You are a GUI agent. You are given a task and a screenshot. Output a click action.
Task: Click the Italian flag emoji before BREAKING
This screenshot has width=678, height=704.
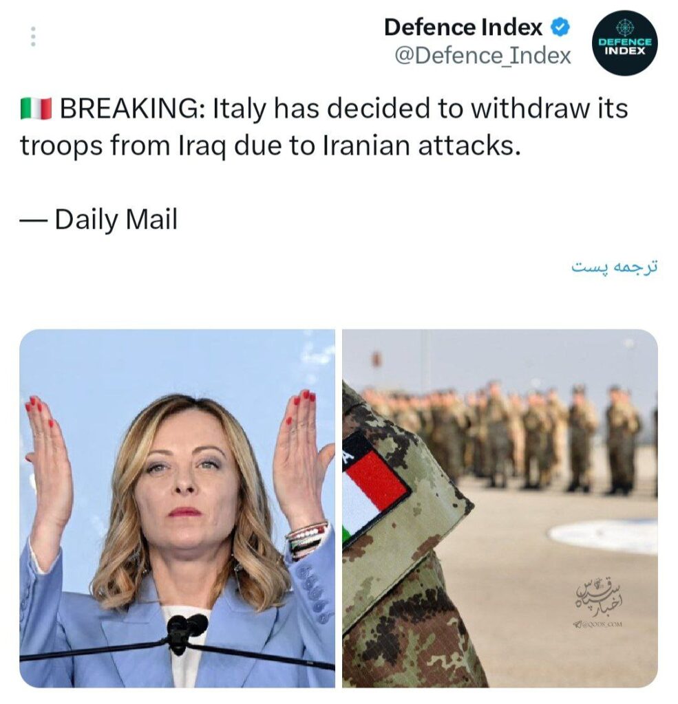tap(36, 109)
